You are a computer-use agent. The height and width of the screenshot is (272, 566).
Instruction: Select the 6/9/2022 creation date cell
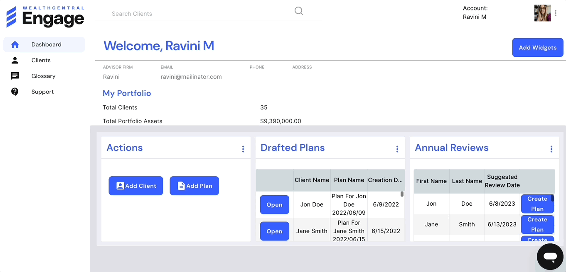(386, 204)
